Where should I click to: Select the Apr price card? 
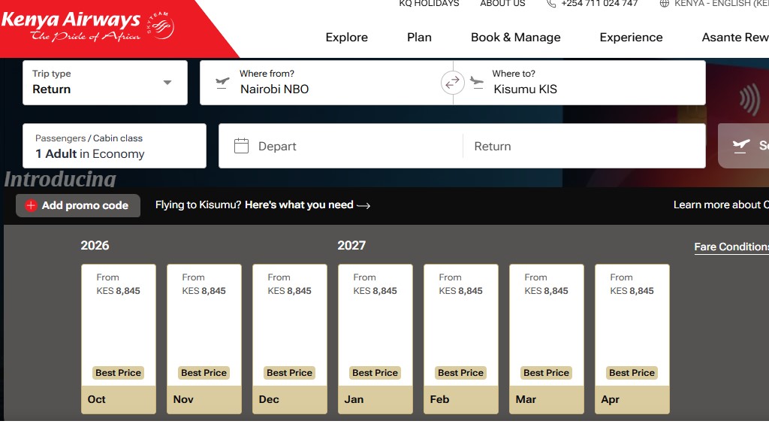[632, 338]
